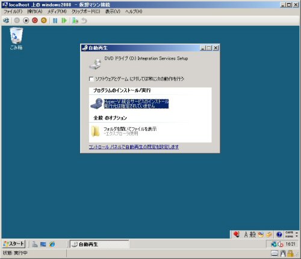
Task: Click the Hyper-V install disc icon
Action: coord(96,103)
